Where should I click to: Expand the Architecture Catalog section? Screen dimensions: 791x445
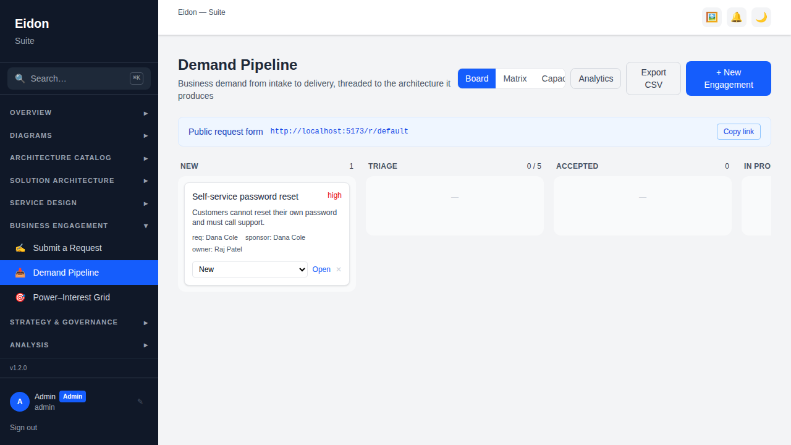(79, 158)
